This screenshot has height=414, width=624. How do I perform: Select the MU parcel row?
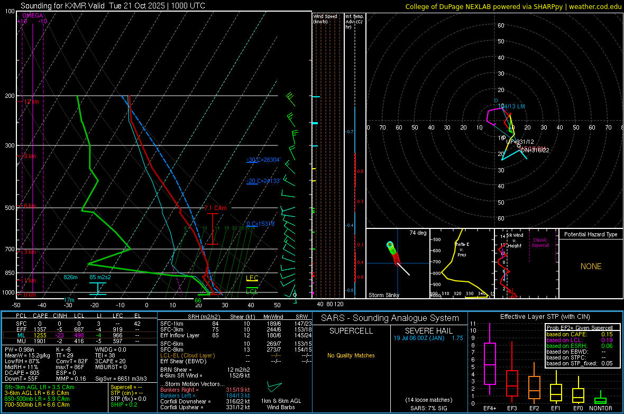point(80,341)
